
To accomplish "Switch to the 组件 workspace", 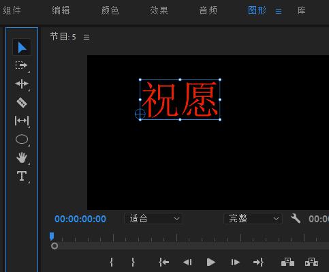I will (12, 10).
